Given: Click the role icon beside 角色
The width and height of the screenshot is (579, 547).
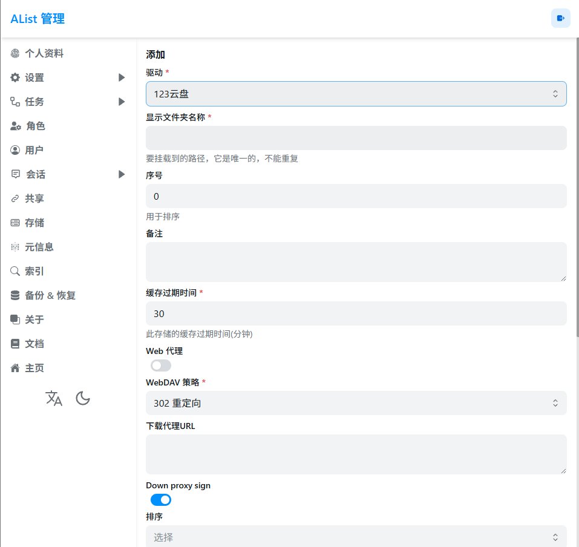Looking at the screenshot, I should [16, 126].
